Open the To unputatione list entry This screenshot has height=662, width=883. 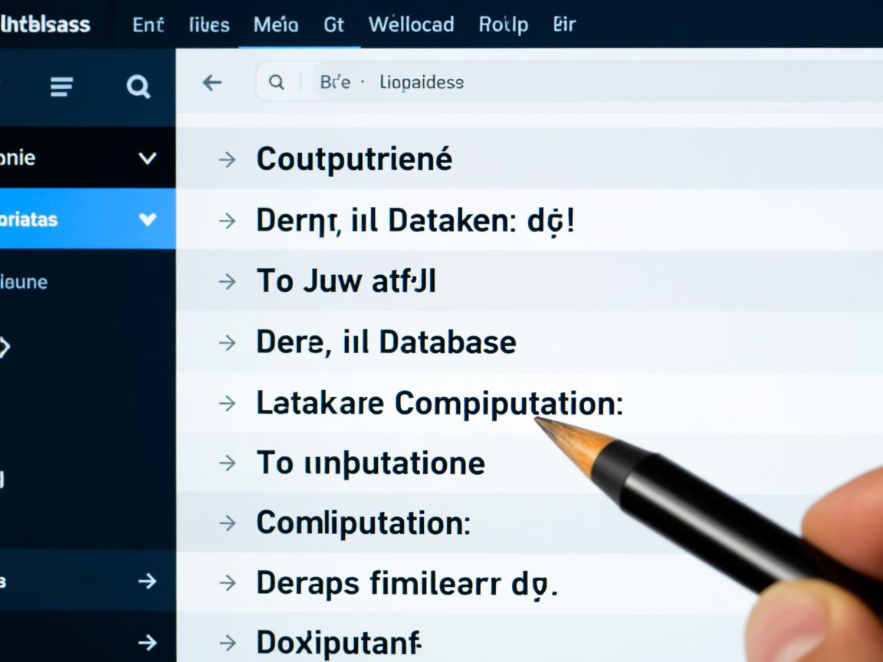(x=370, y=464)
